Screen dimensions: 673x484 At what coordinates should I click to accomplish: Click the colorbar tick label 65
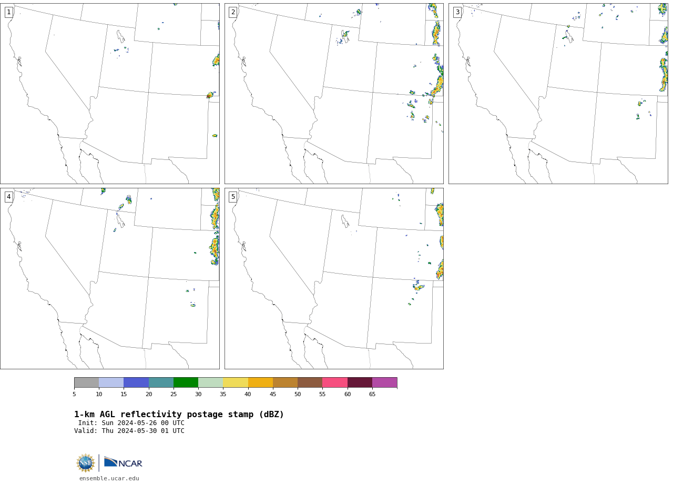pyautogui.click(x=372, y=394)
